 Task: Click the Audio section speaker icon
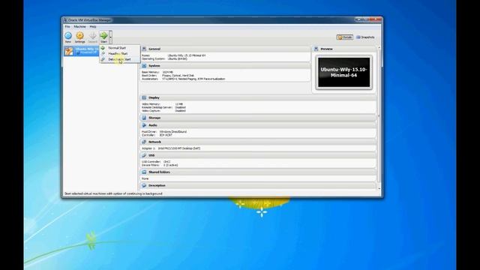pos(144,125)
